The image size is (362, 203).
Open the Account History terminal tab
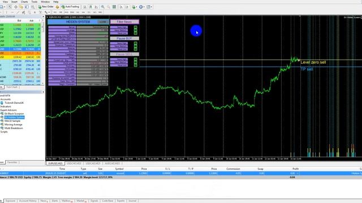pyautogui.click(x=28, y=201)
